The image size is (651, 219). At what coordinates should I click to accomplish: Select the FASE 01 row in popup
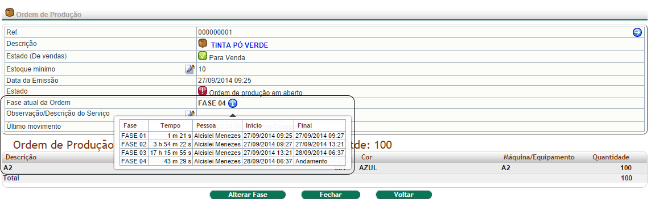point(233,136)
